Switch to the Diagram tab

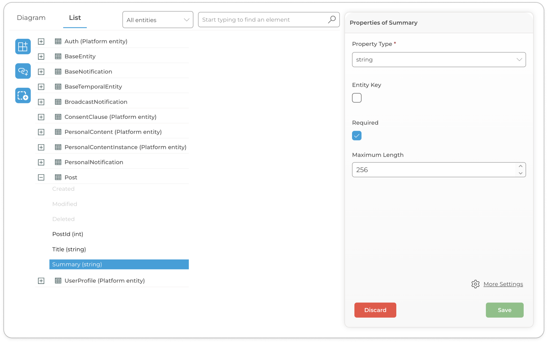31,18
